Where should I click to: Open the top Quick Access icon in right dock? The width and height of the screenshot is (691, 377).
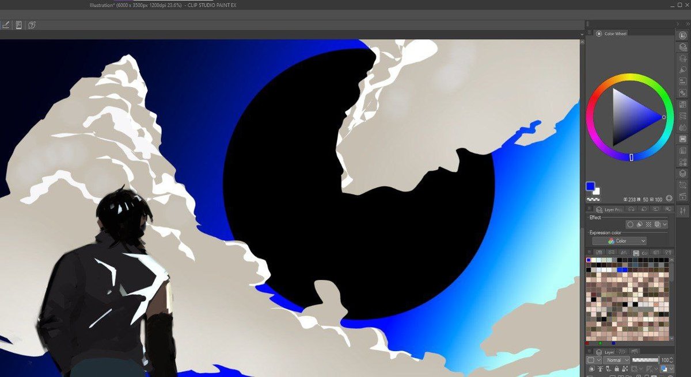click(683, 36)
